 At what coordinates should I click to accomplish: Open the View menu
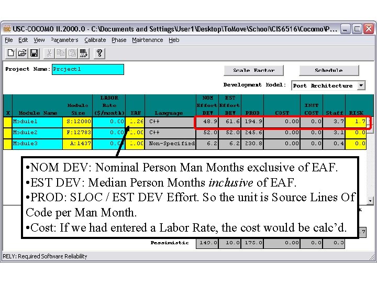click(x=39, y=40)
